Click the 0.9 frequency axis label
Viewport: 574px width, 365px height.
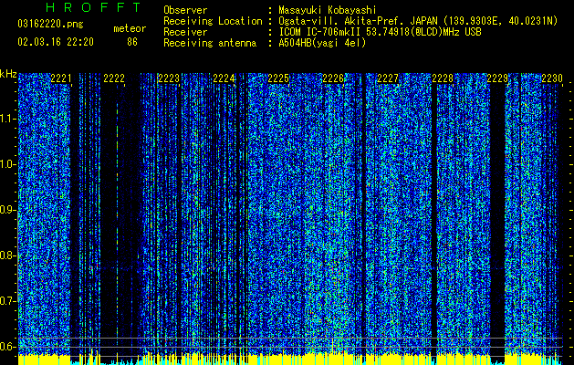7,210
